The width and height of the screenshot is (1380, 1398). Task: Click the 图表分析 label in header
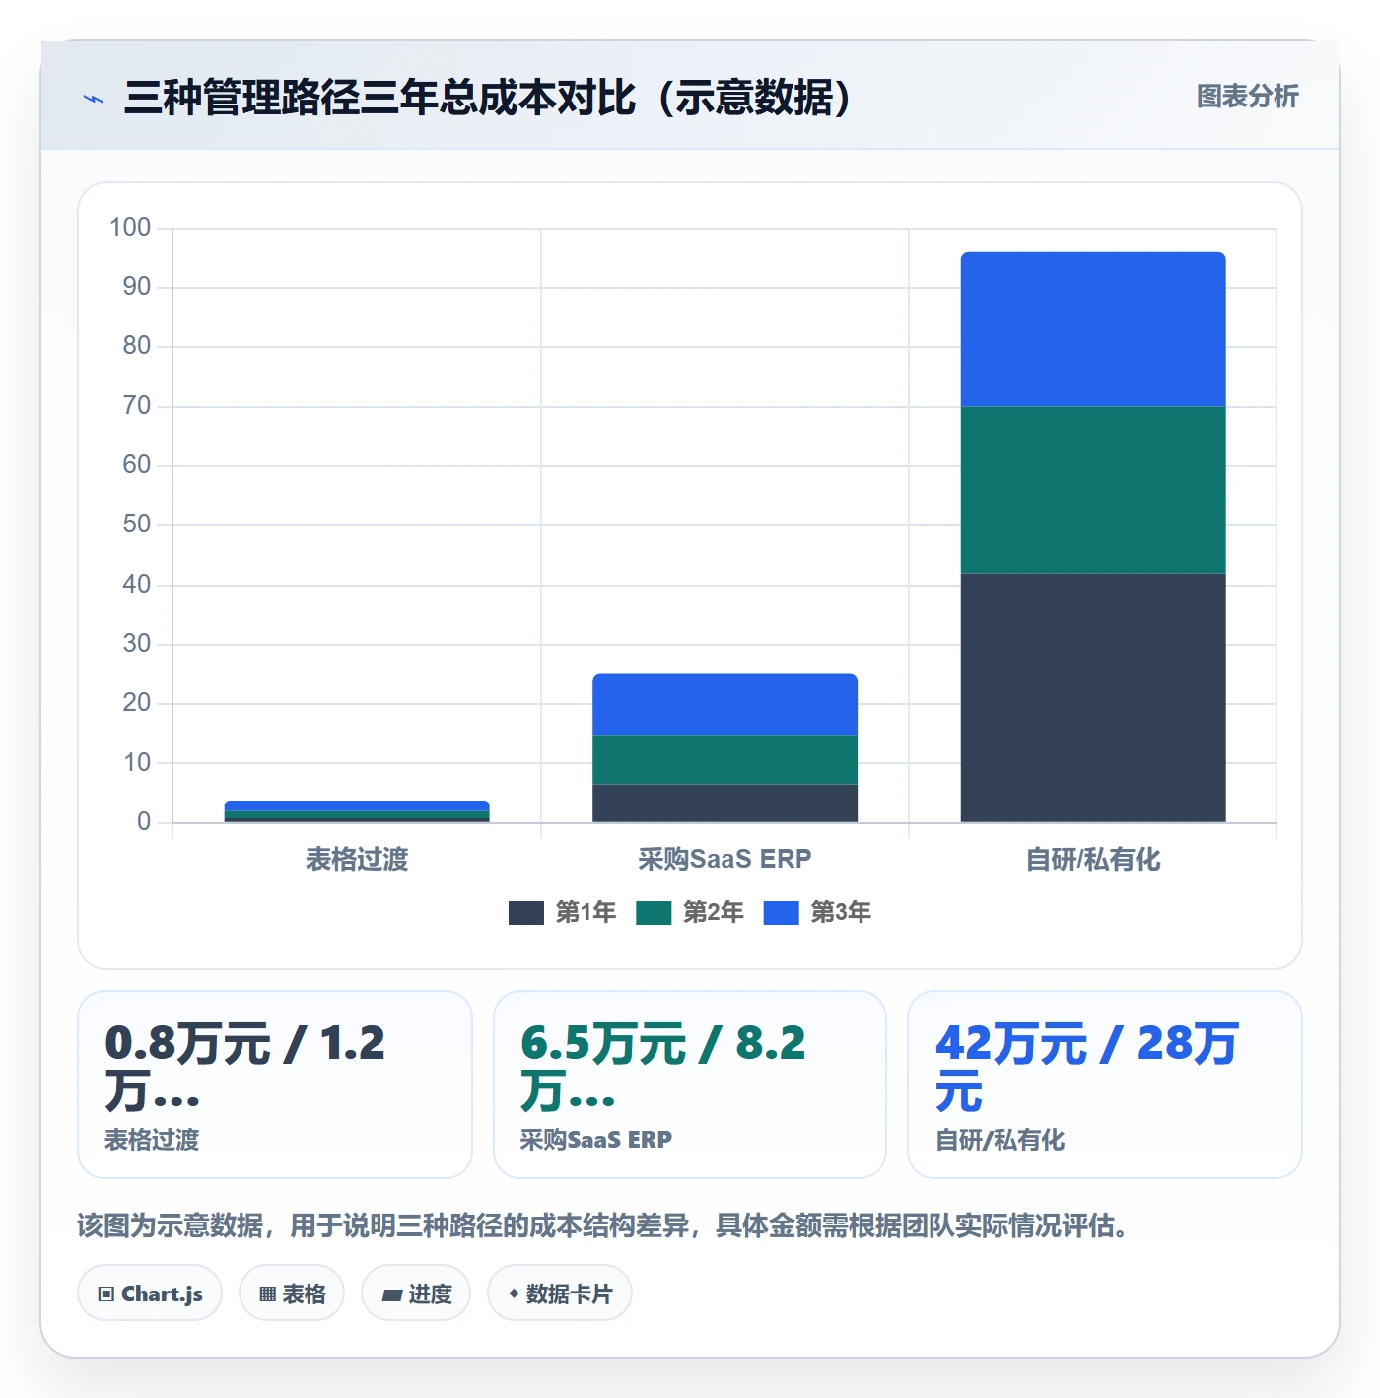coord(1247,97)
